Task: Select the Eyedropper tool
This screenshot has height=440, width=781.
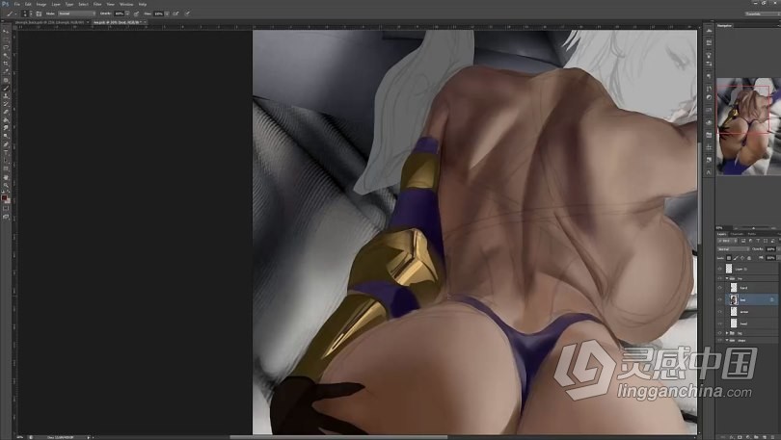Action: [x=6, y=71]
